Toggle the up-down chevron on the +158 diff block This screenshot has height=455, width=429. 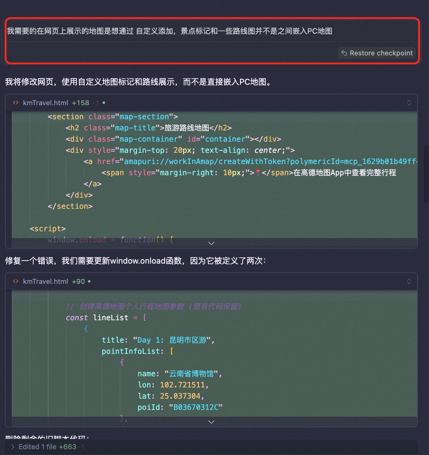tap(409, 103)
